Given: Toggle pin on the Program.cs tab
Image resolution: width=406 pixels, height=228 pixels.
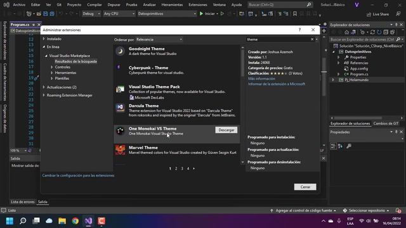Looking at the screenshot, I should [x=34, y=25].
